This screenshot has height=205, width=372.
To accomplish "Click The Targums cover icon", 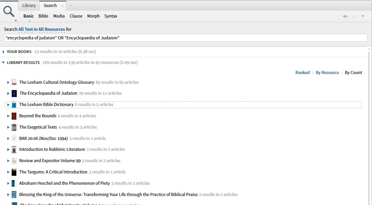I will (x=14, y=172).
